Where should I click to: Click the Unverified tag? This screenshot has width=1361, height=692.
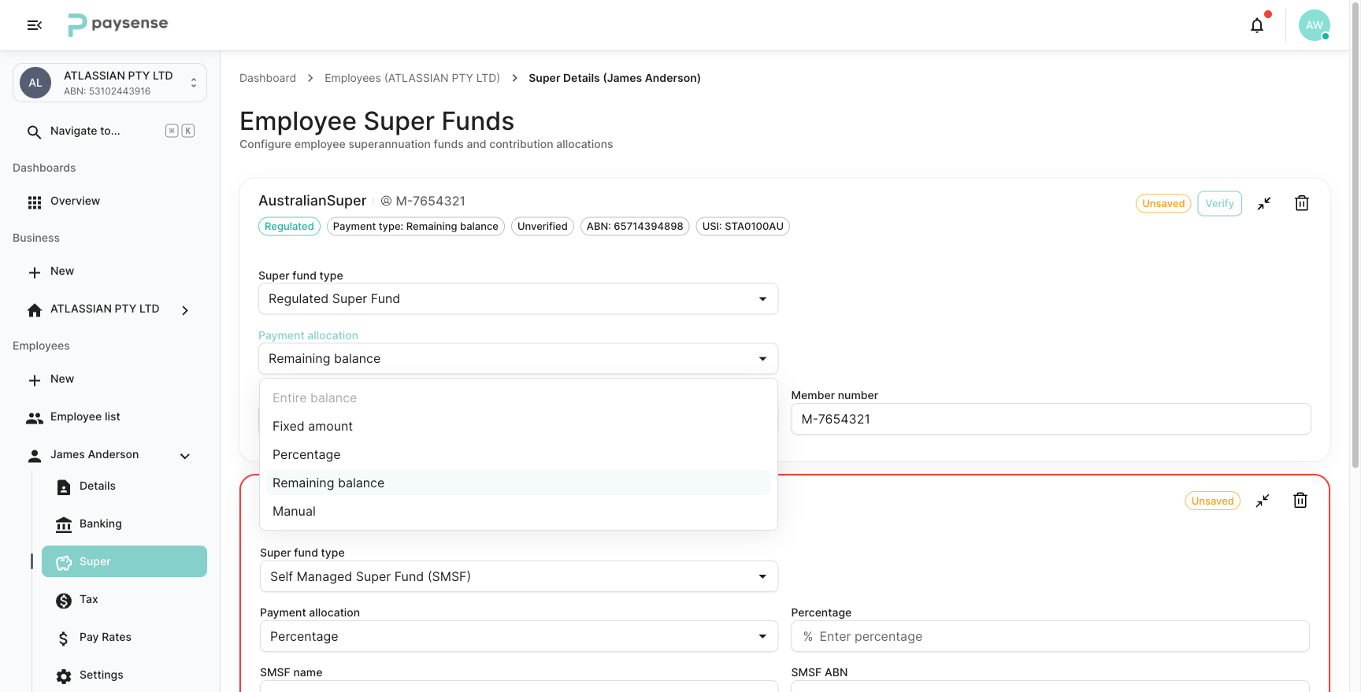click(x=542, y=227)
